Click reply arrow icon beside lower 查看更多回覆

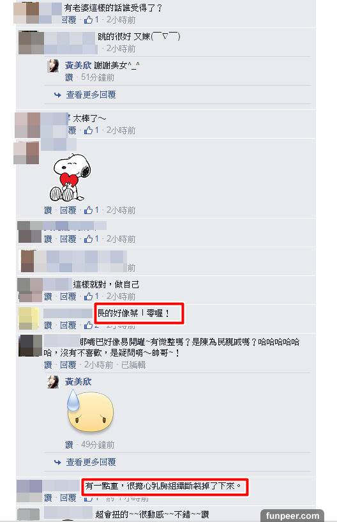[x=57, y=463]
